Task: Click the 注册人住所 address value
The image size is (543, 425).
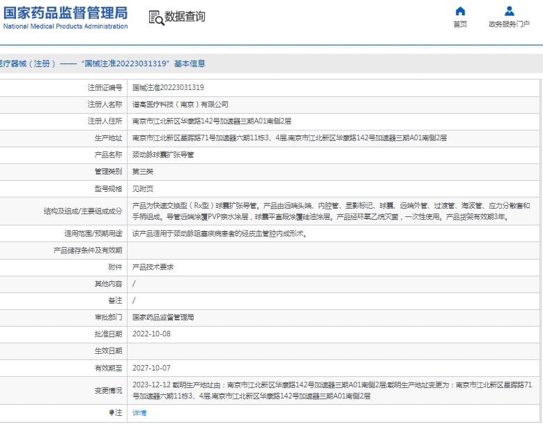Action: (212, 121)
